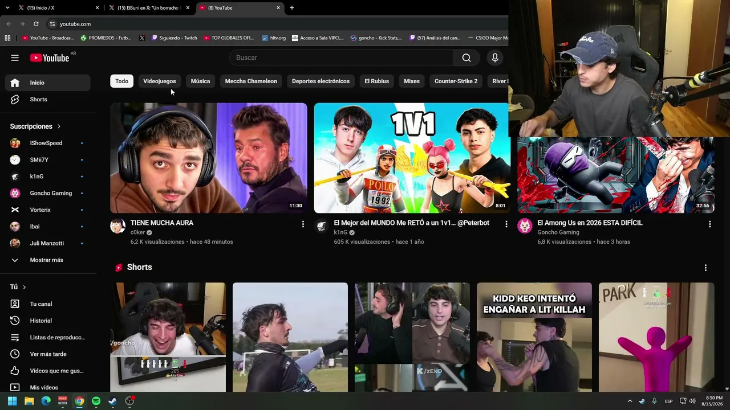Open Ver más tarde list

48,354
